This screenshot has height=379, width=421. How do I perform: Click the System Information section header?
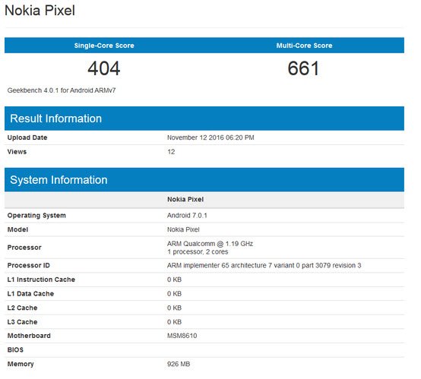tap(59, 180)
